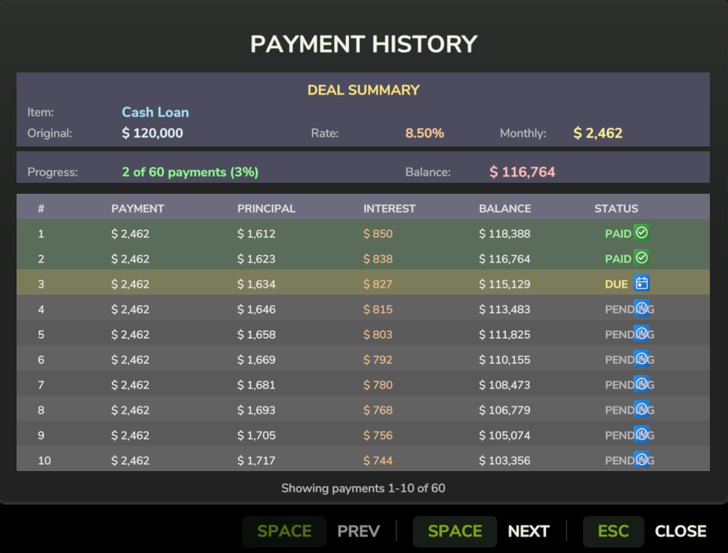Viewport: 728px width, 553px height.
Task: Click the balance $ 111,825 in row 5
Action: [505, 334]
